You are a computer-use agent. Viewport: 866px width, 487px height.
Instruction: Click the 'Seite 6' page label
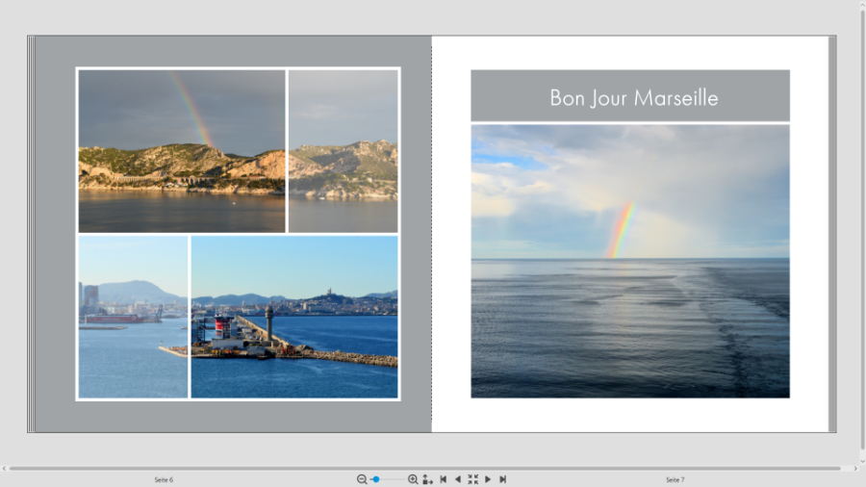(164, 479)
